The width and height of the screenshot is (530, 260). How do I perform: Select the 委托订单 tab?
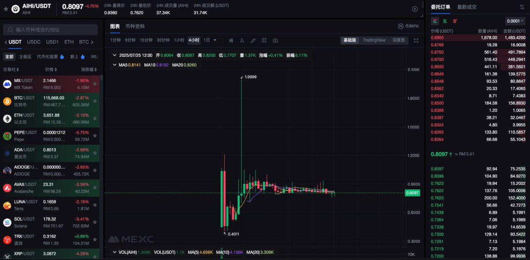[x=440, y=7]
